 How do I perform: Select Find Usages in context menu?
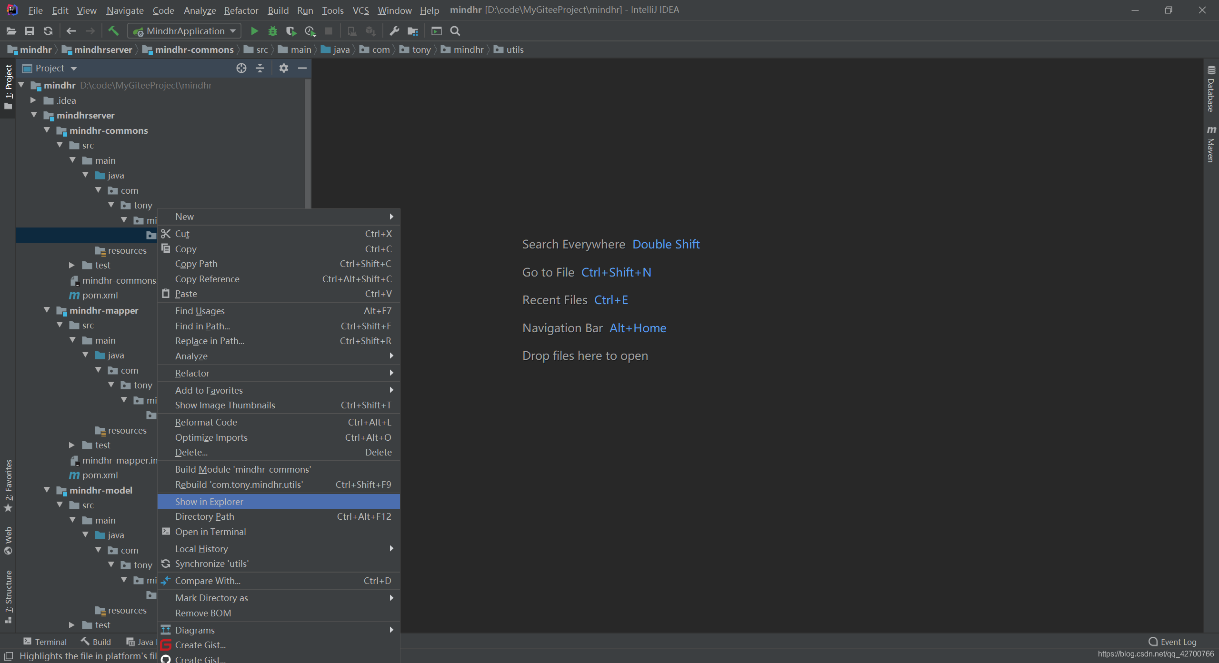pos(279,311)
